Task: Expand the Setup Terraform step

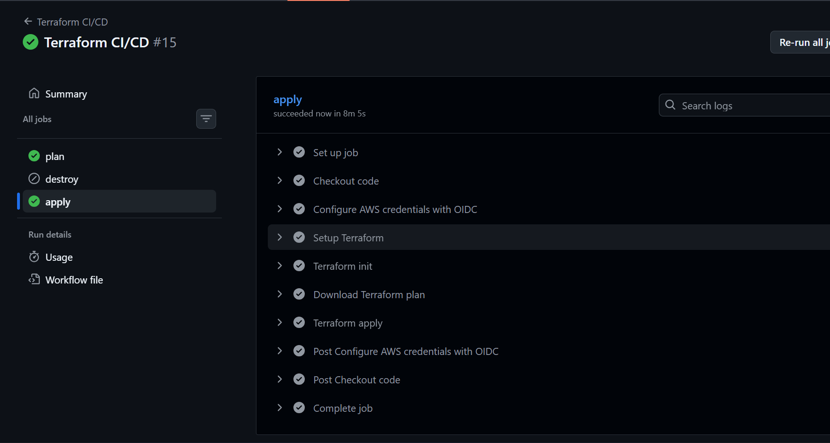Action: 280,237
